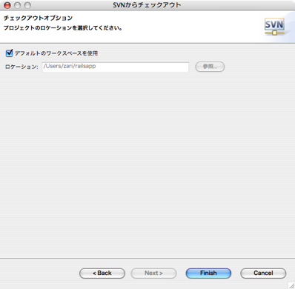Uncheck デフォルトのワークスペースを使用 checkbox
This screenshot has width=295, height=289.
[9, 53]
